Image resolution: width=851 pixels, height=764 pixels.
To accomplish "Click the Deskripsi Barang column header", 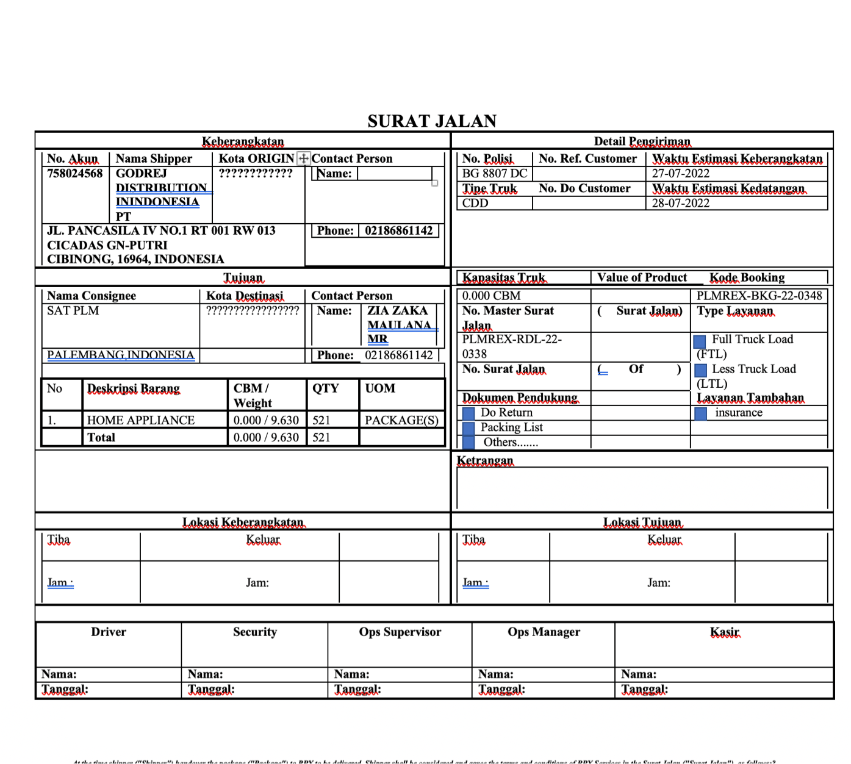I will pyautogui.click(x=134, y=389).
